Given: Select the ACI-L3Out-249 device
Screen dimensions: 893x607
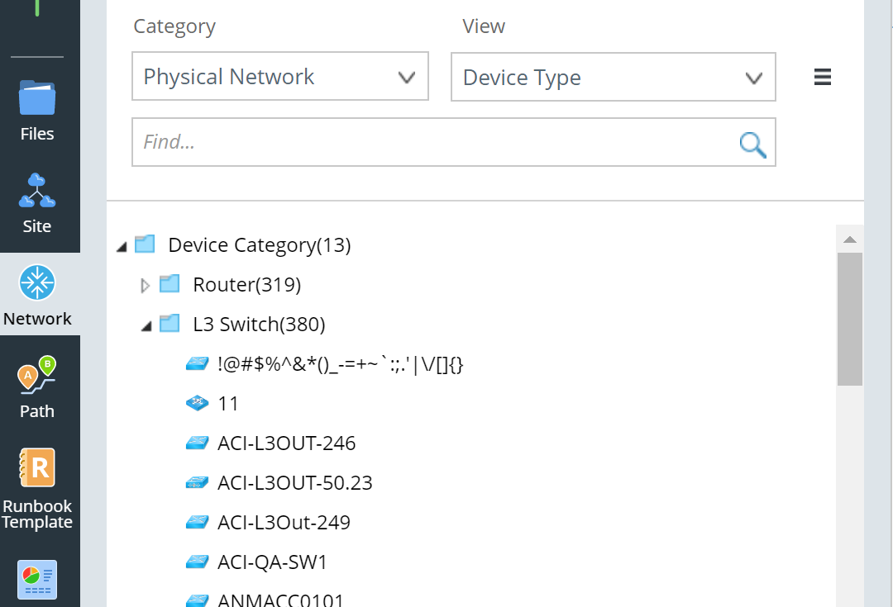Looking at the screenshot, I should tap(284, 522).
